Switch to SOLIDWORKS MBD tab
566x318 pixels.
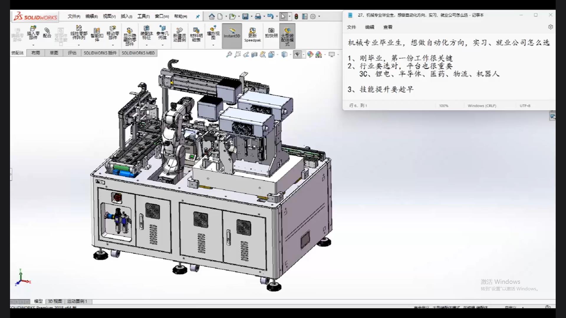[138, 53]
